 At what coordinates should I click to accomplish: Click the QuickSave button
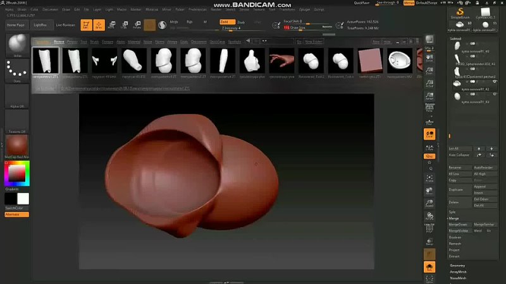tap(361, 3)
